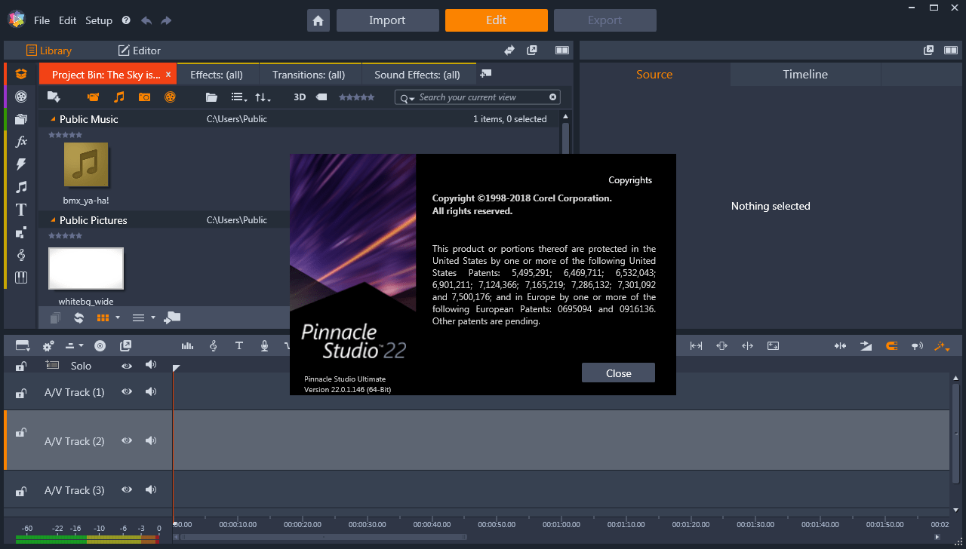Viewport: 966px width, 549px height.
Task: Click the Home button
Action: pos(318,20)
